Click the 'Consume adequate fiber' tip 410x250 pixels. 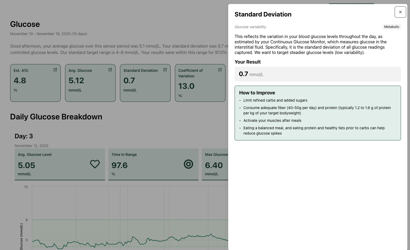pyautogui.click(x=317, y=110)
